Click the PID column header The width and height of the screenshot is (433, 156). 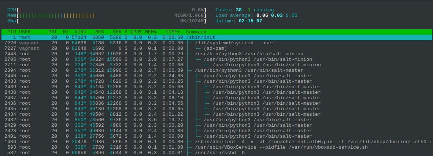[x=12, y=32]
